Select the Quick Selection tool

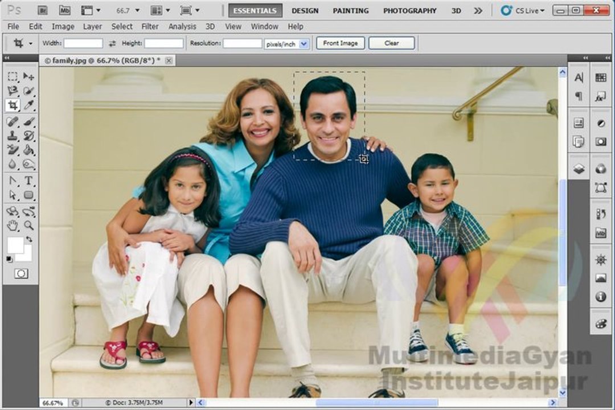coord(28,91)
